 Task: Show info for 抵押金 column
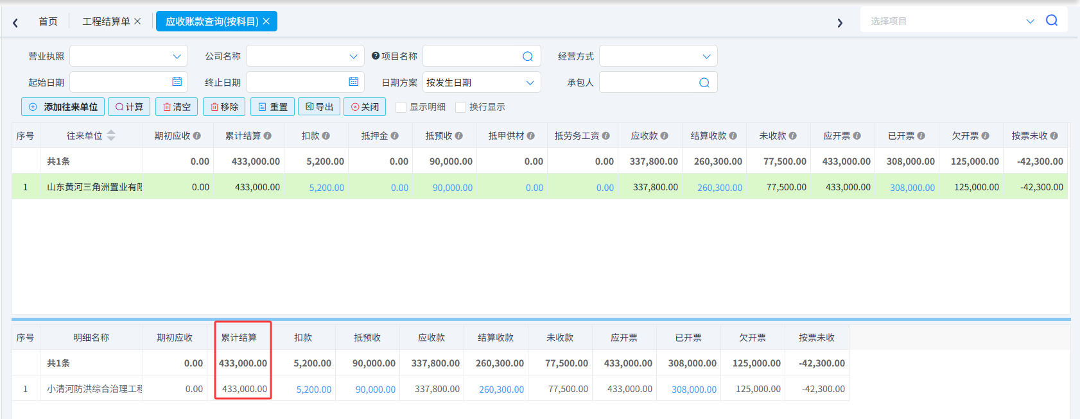click(395, 136)
